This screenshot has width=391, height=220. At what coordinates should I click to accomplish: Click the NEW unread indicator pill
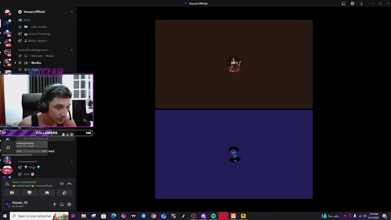(x=7, y=170)
